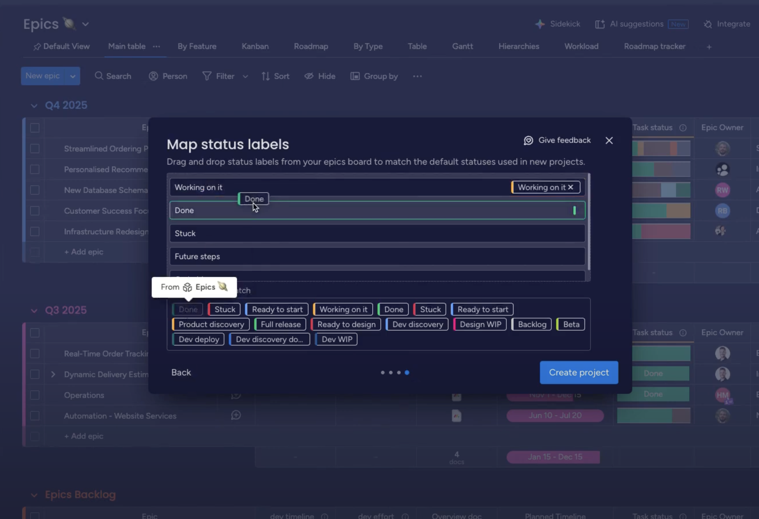Go Back in the mapping dialog
Viewport: 759px width, 519px height.
(181, 372)
